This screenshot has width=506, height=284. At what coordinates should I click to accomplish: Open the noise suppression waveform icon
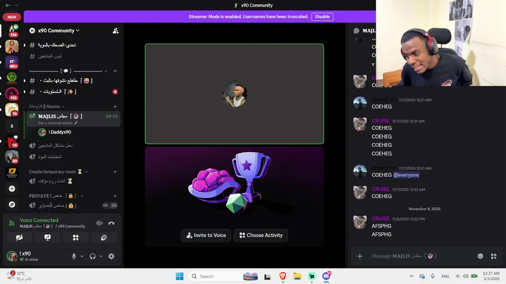[99, 223]
